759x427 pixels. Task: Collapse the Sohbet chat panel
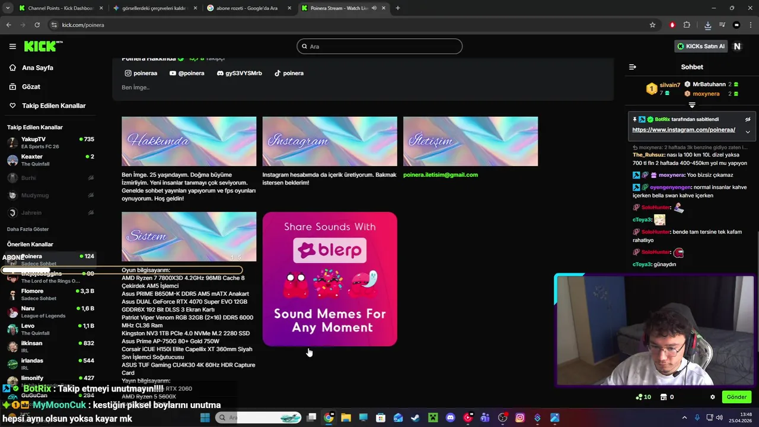(632, 67)
